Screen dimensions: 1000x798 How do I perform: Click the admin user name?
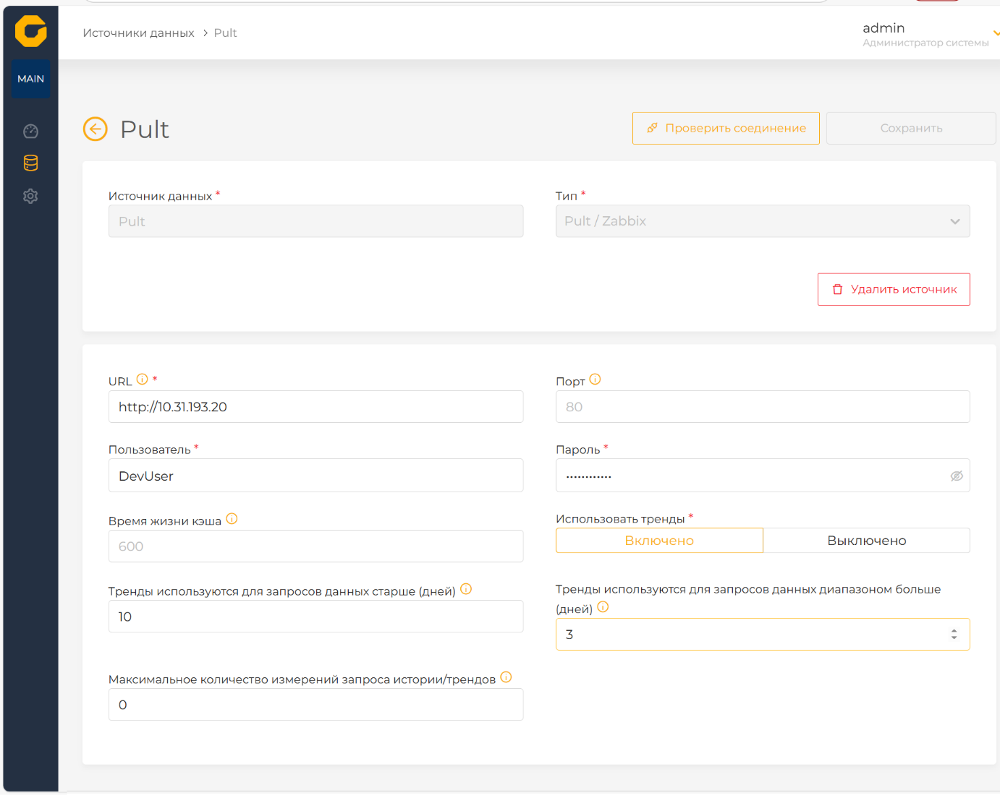tap(884, 28)
